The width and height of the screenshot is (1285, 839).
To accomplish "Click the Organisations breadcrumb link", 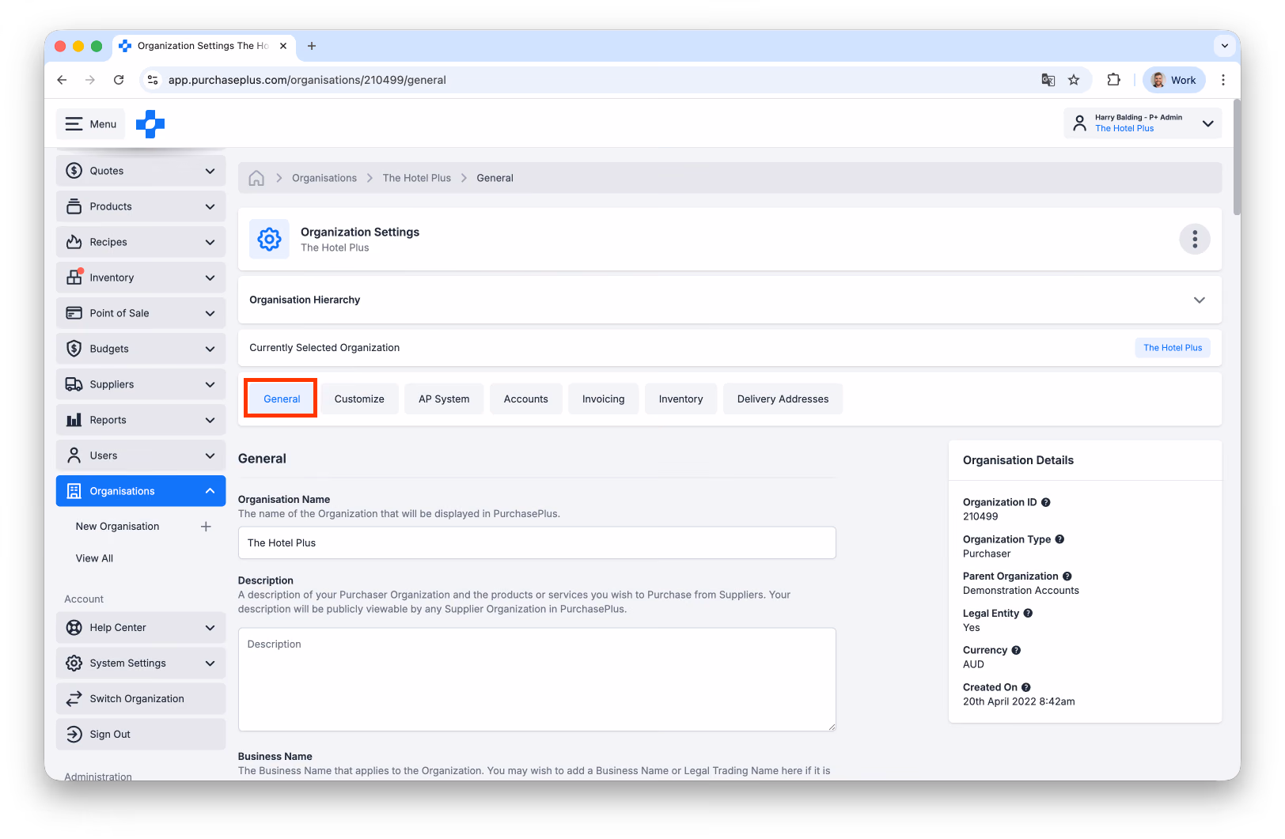I will pyautogui.click(x=324, y=178).
